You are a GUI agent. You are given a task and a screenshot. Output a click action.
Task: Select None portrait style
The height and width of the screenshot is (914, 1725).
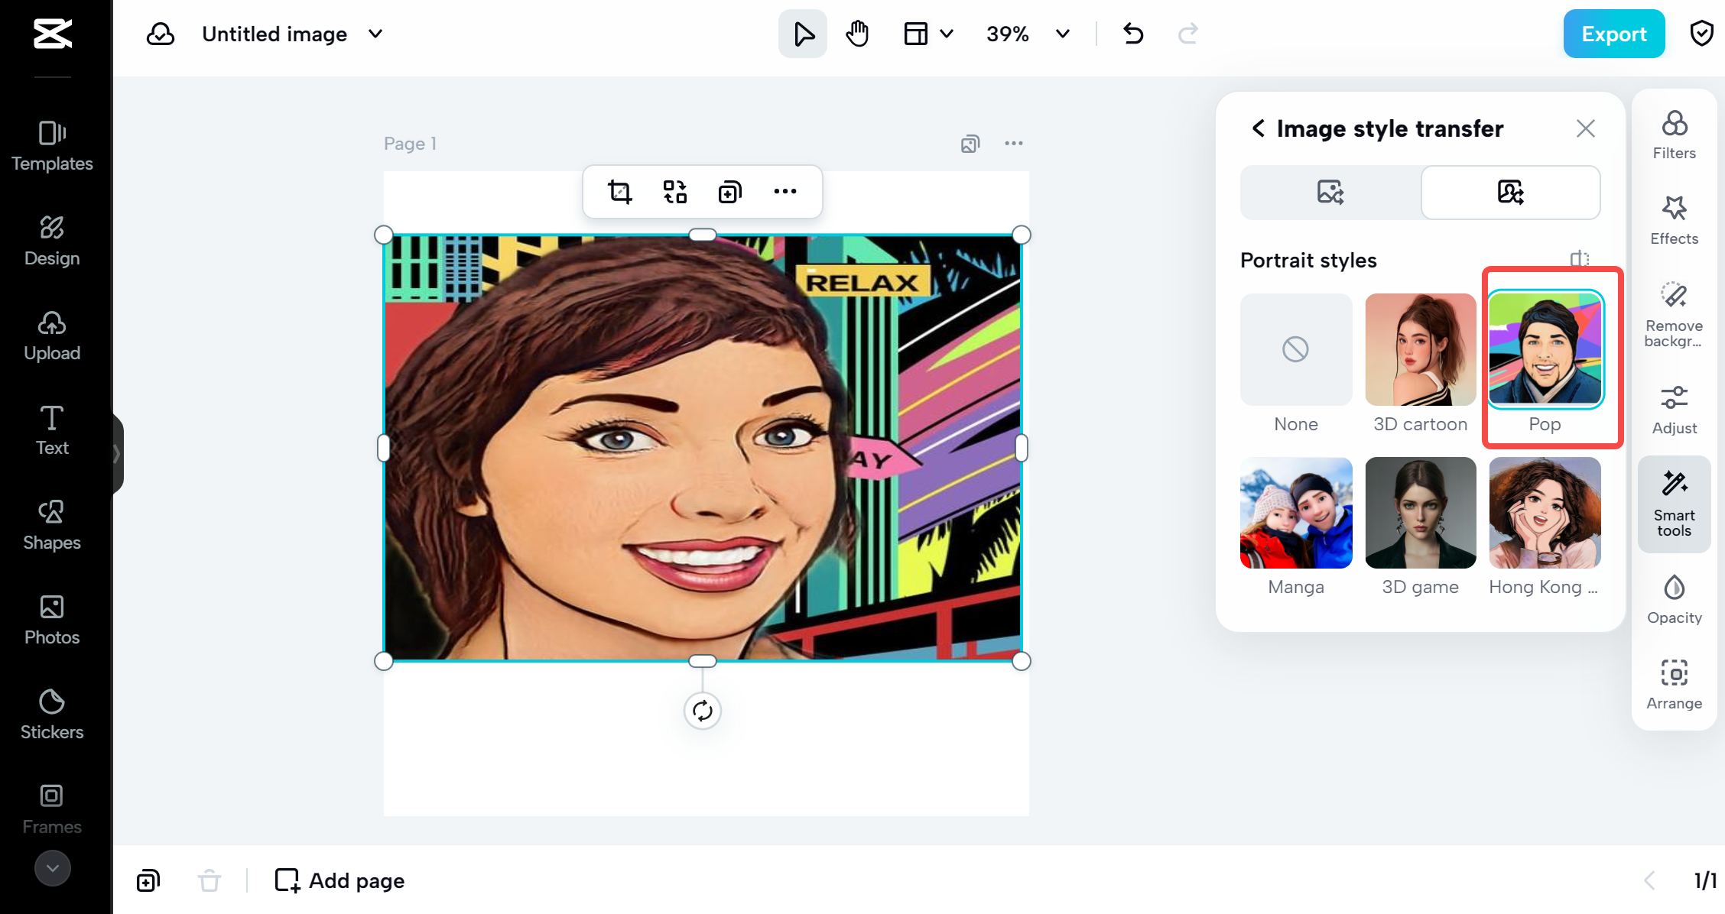click(x=1295, y=350)
